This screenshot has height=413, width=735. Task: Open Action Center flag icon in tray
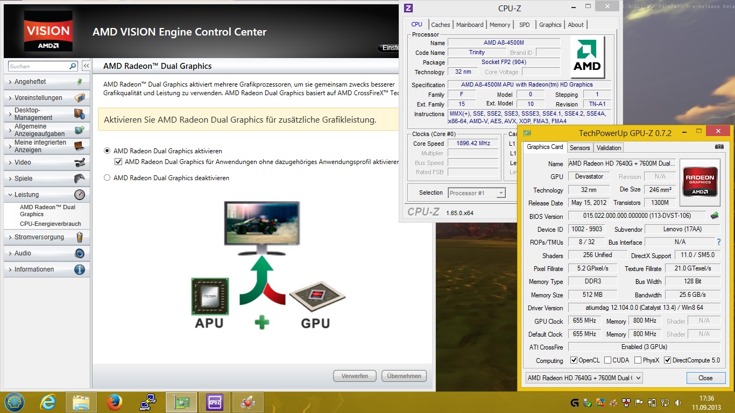[x=640, y=402]
